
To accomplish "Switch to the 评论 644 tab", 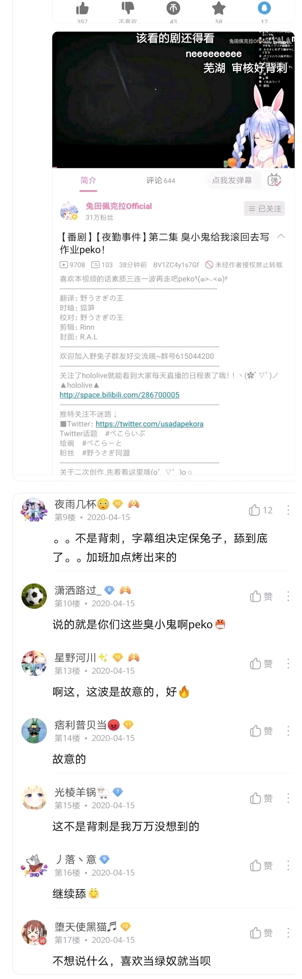I will click(161, 181).
